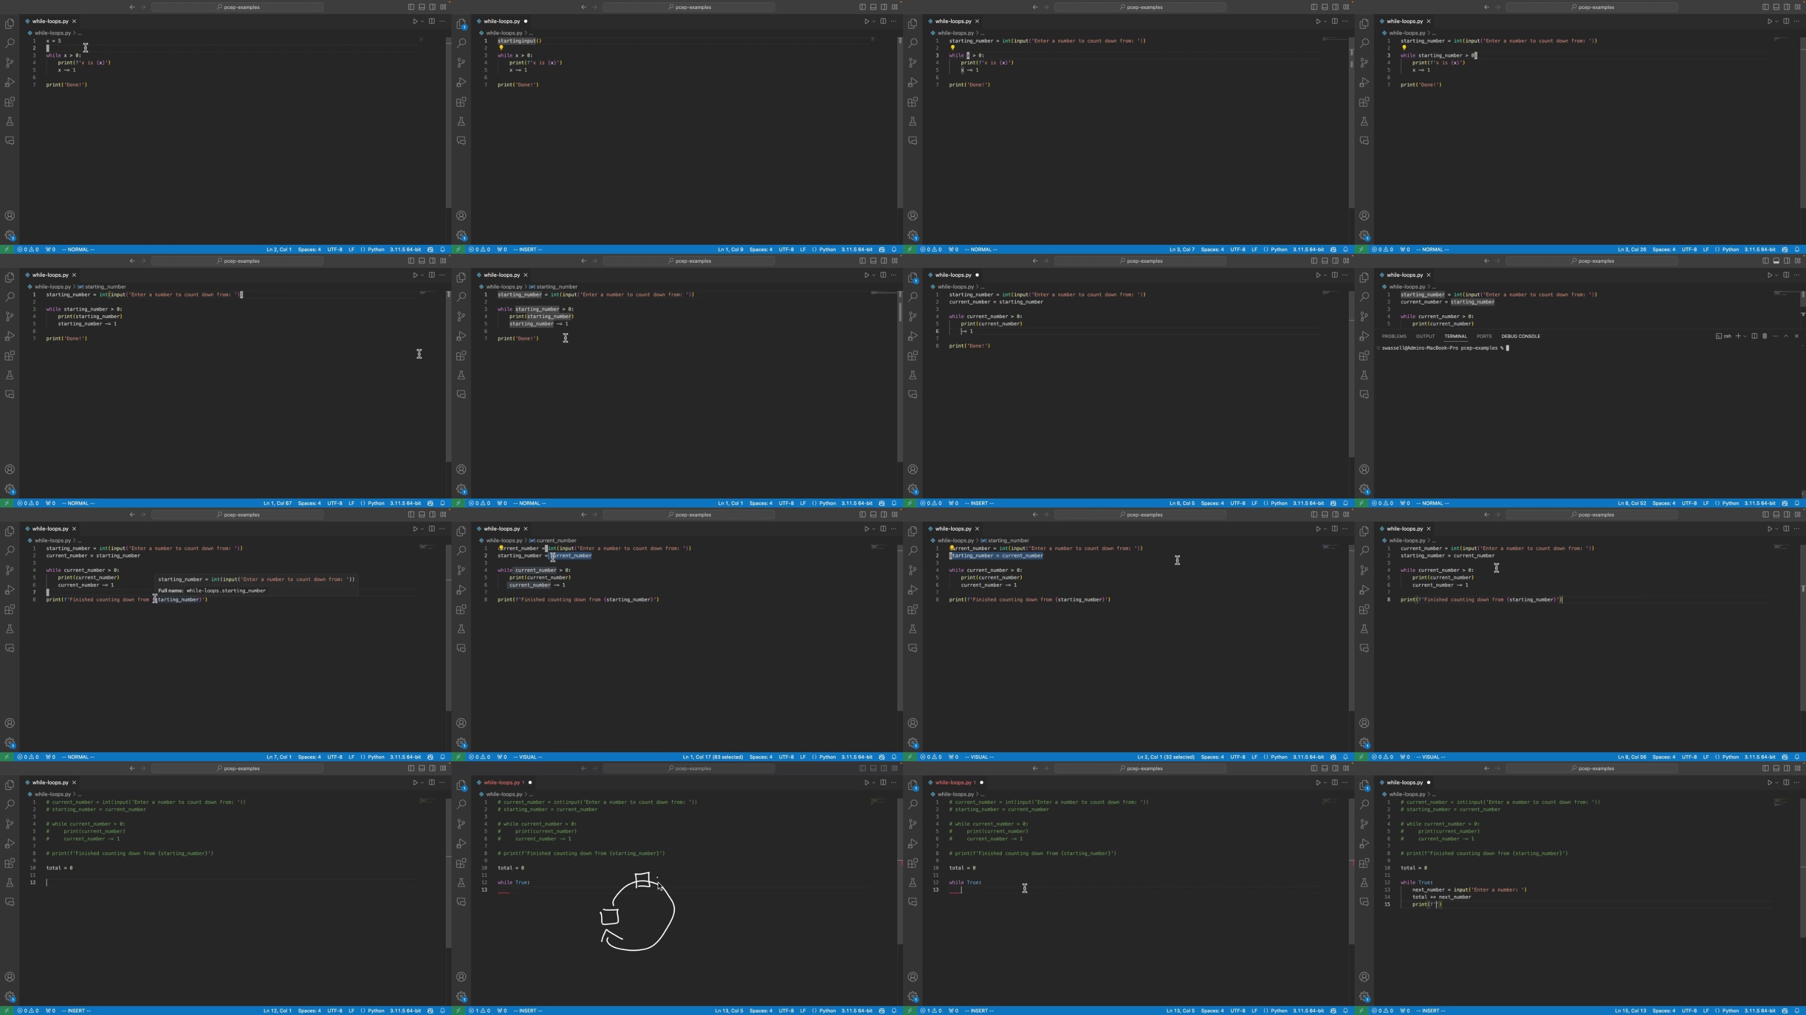Open the OUTPUT panel tab
This screenshot has height=1015, width=1806.
click(1425, 336)
